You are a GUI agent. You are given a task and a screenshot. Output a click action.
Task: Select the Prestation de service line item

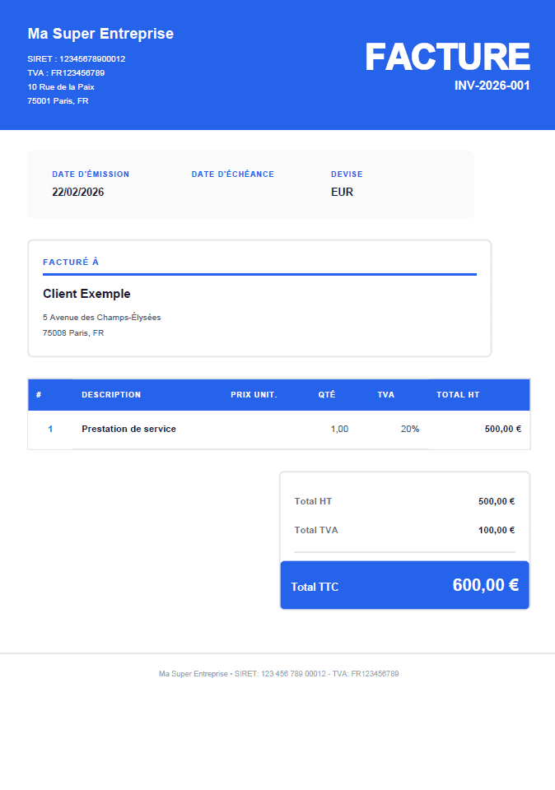pyautogui.click(x=128, y=429)
